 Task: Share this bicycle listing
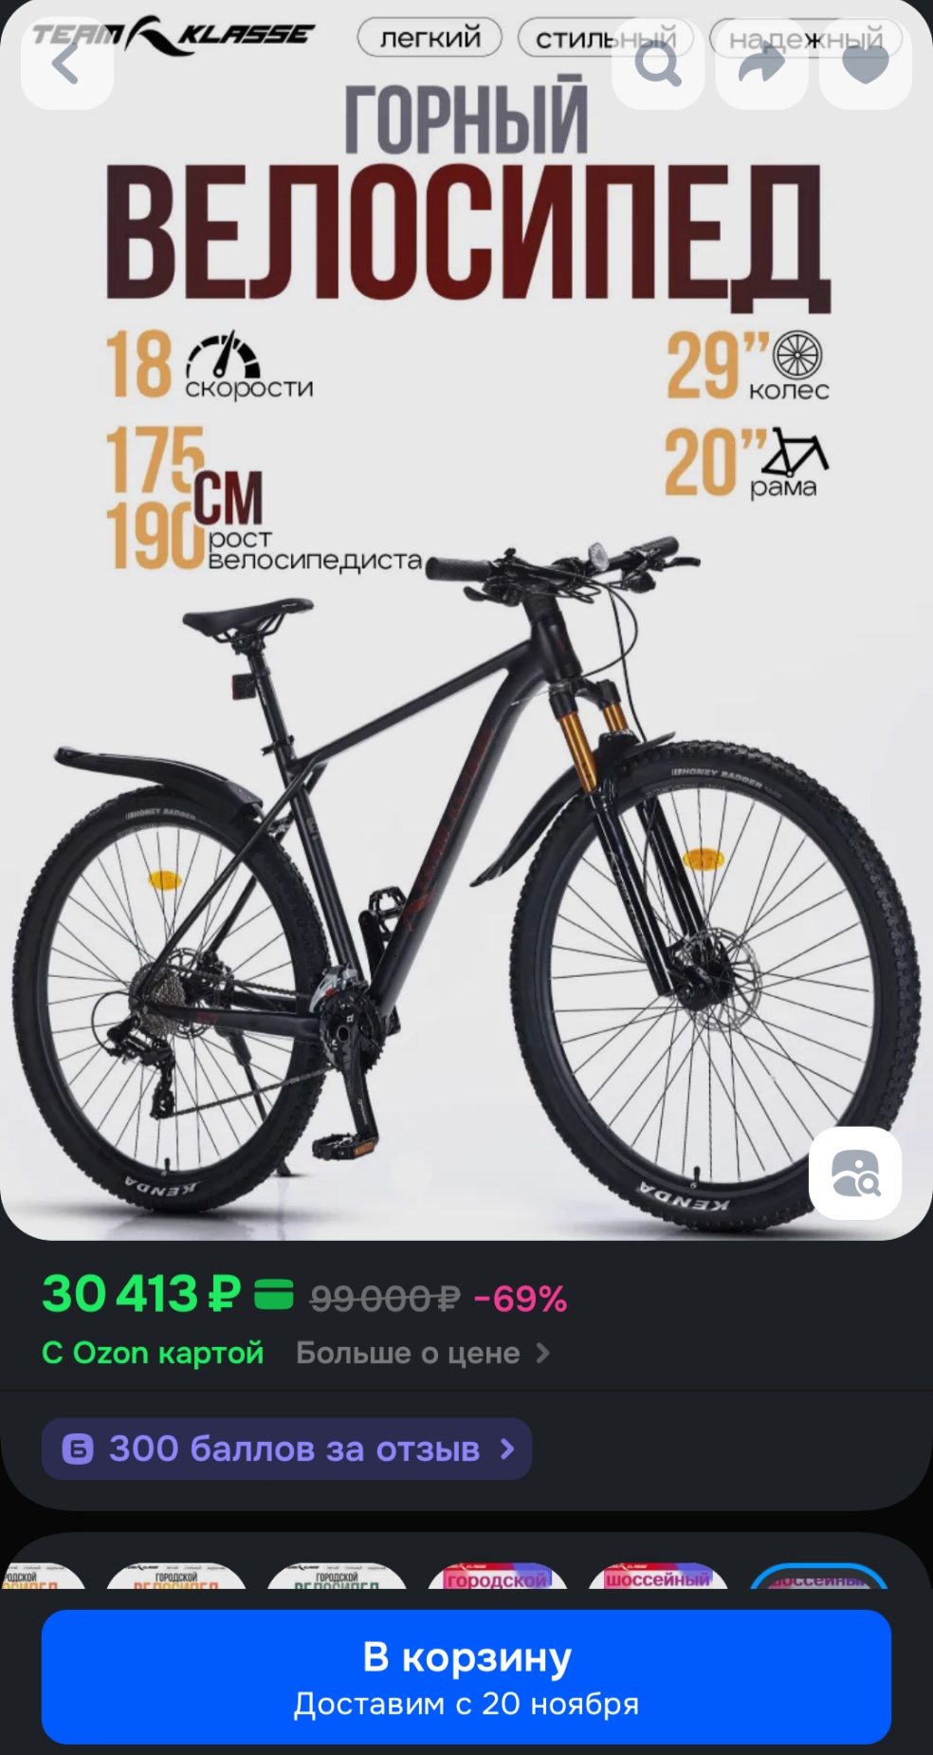tap(761, 64)
